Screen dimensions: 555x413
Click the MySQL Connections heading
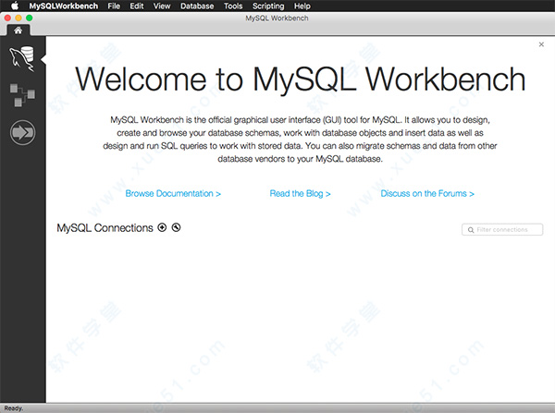[x=105, y=227]
